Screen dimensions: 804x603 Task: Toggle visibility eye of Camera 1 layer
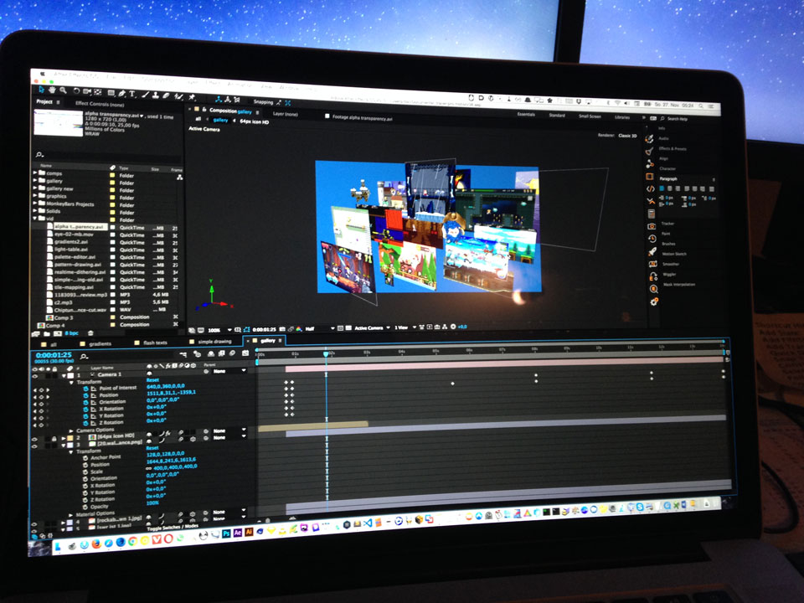click(x=34, y=374)
